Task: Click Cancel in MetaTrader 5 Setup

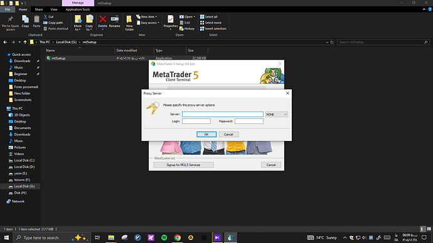Action: pos(271,165)
